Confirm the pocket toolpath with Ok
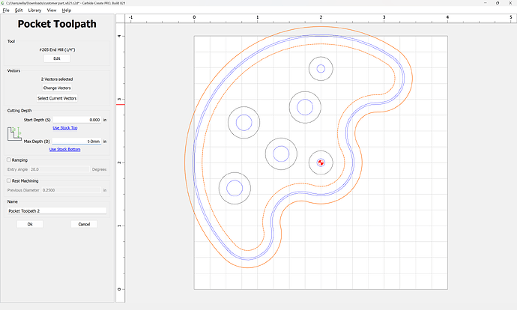This screenshot has height=310, width=517. point(30,224)
